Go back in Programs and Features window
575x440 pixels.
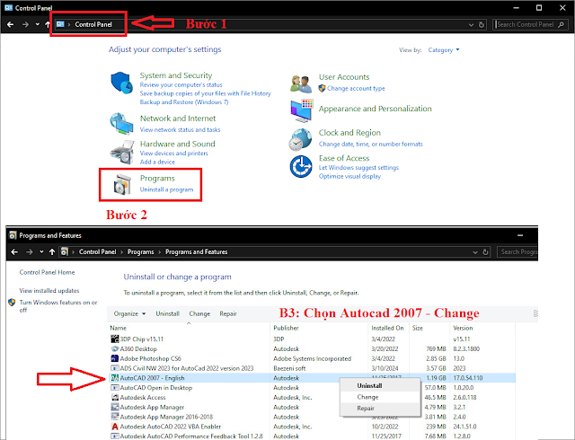tap(14, 252)
